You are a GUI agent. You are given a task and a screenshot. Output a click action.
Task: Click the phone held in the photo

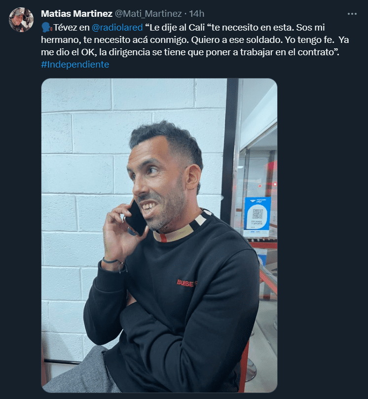[x=136, y=219]
